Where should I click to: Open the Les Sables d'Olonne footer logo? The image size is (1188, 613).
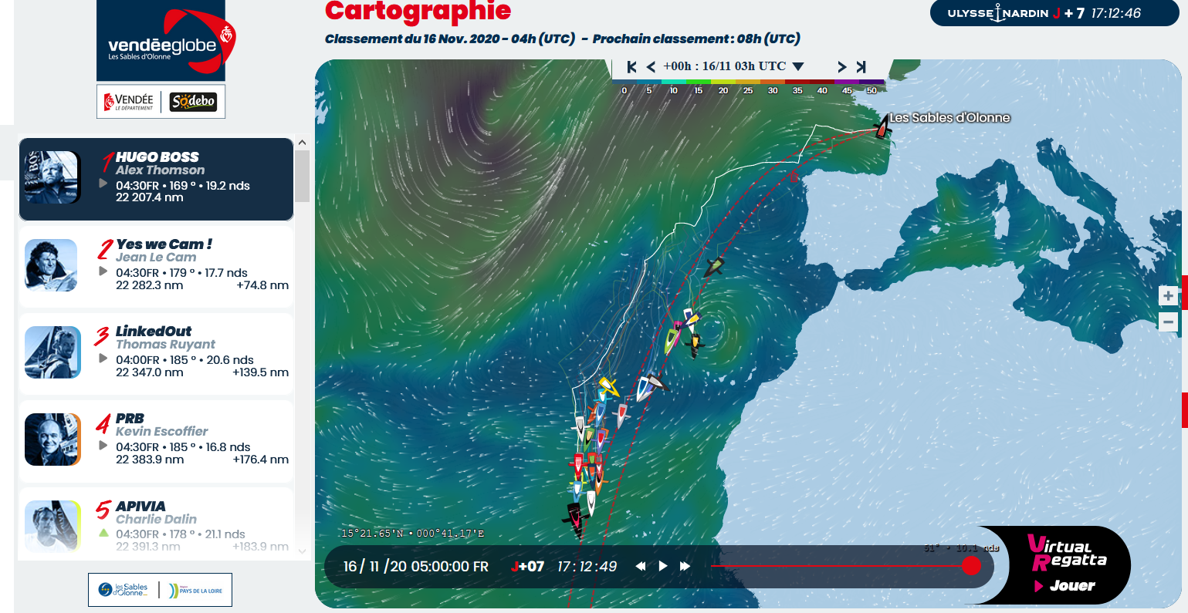tap(124, 590)
